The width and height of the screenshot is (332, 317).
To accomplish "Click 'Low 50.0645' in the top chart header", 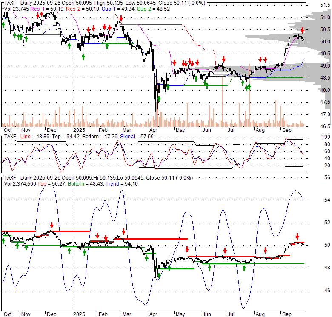I will pyautogui.click(x=141, y=3).
